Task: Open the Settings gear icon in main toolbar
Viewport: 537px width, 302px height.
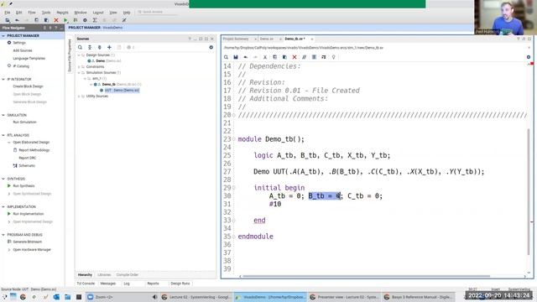Action: 85,20
